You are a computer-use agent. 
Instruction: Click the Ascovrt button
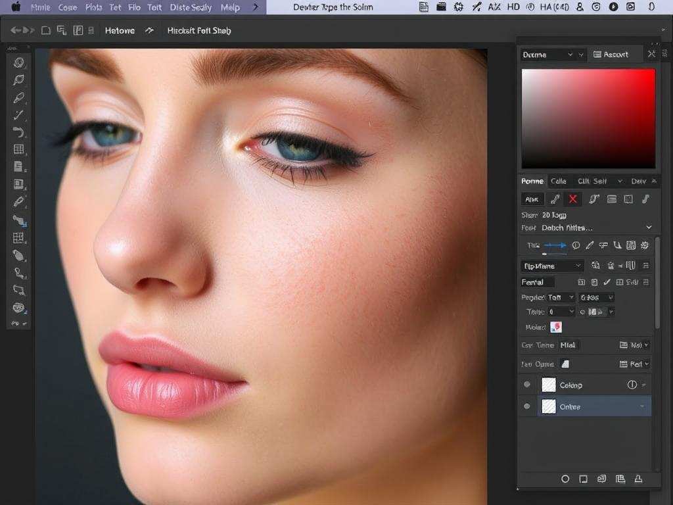tap(611, 55)
